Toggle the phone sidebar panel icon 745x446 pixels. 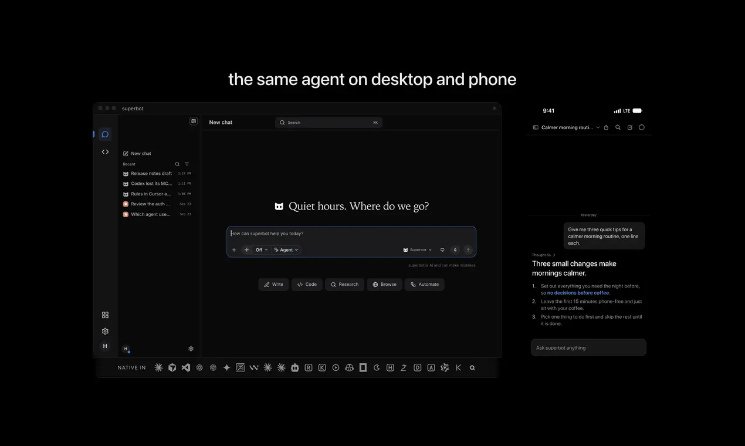pyautogui.click(x=536, y=127)
